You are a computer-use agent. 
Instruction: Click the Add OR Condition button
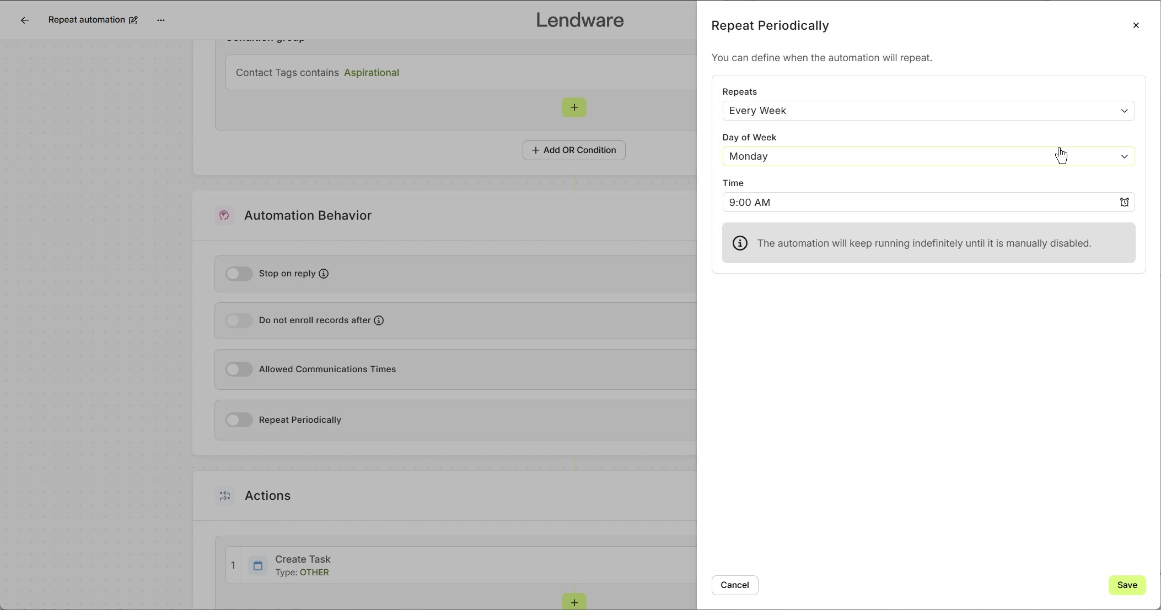coord(574,150)
